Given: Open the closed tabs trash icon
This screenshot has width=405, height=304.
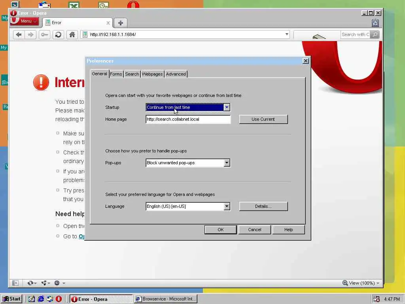Looking at the screenshot, I should tap(375, 23).
